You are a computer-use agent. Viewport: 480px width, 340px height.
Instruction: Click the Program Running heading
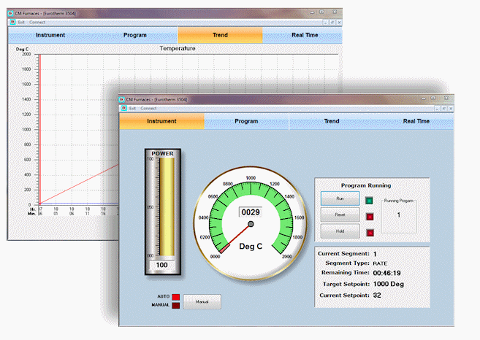[x=366, y=185]
